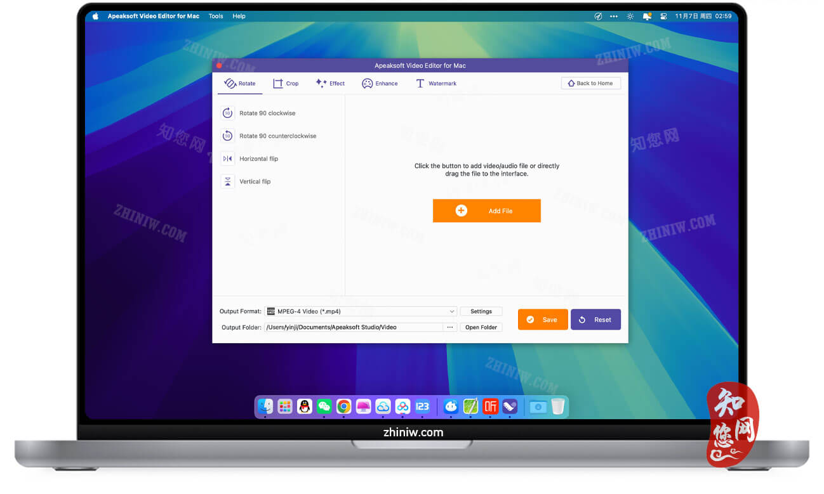The height and width of the screenshot is (494, 824).
Task: Open the Apple menu
Action: coord(96,16)
